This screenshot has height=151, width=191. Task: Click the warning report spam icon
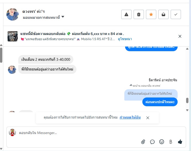coord(126,14)
